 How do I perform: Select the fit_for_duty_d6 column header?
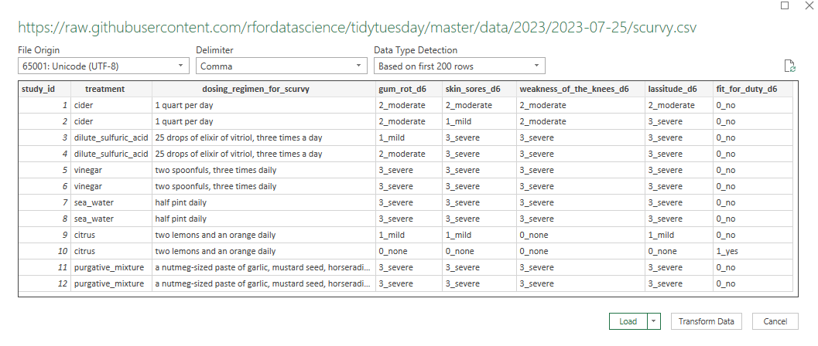click(752, 89)
